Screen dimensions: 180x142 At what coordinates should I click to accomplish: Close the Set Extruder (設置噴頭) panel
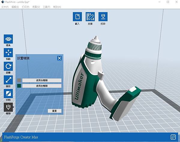(x=59, y=58)
